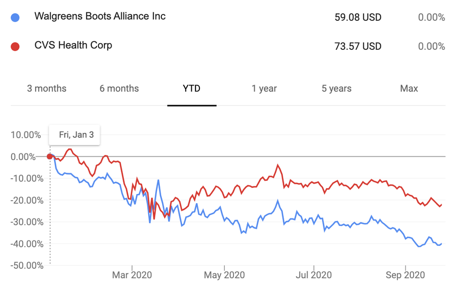Select the YTD range tab
The height and width of the screenshot is (289, 472).
coord(191,88)
